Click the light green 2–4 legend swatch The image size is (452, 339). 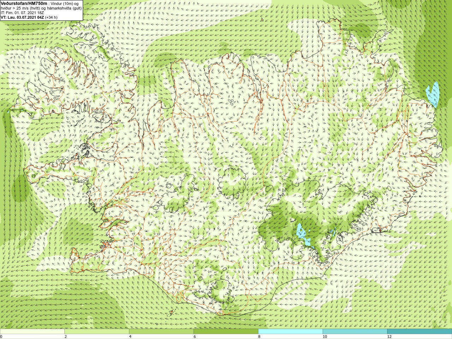[x=97, y=332]
